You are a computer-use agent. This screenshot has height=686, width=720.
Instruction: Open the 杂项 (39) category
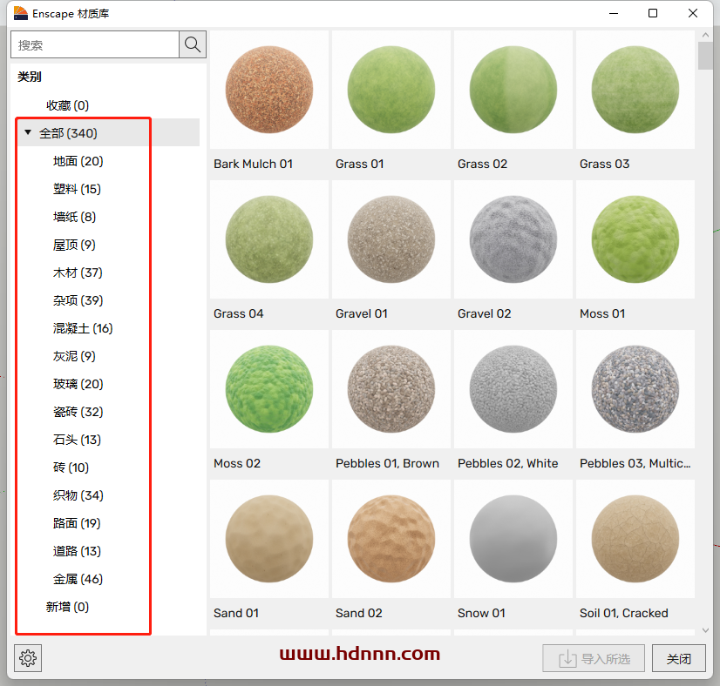pos(78,300)
